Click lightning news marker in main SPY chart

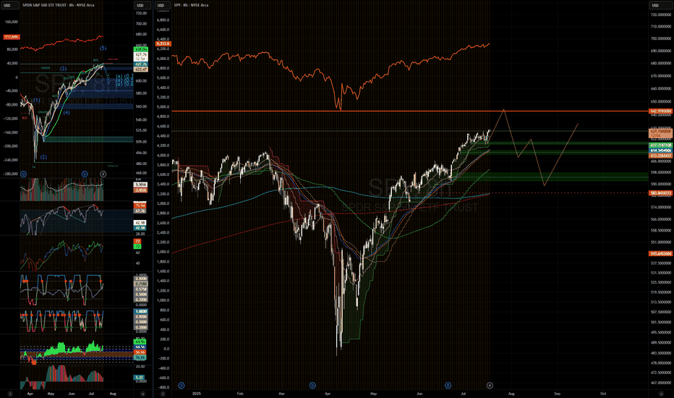tap(490, 386)
